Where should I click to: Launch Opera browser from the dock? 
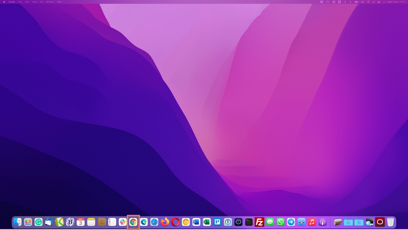175,222
